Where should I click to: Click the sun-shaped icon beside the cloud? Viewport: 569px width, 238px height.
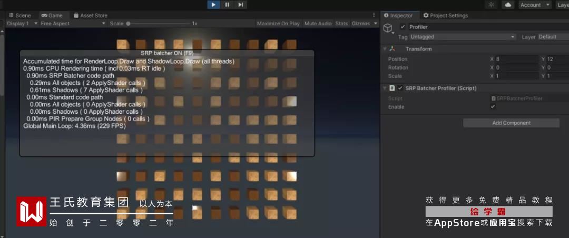coord(492,5)
